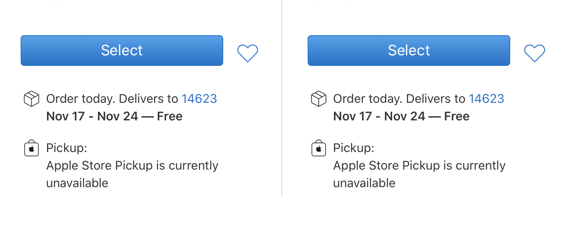Click the right column's "Pickup:" label
The width and height of the screenshot is (588, 232).
tap(354, 148)
